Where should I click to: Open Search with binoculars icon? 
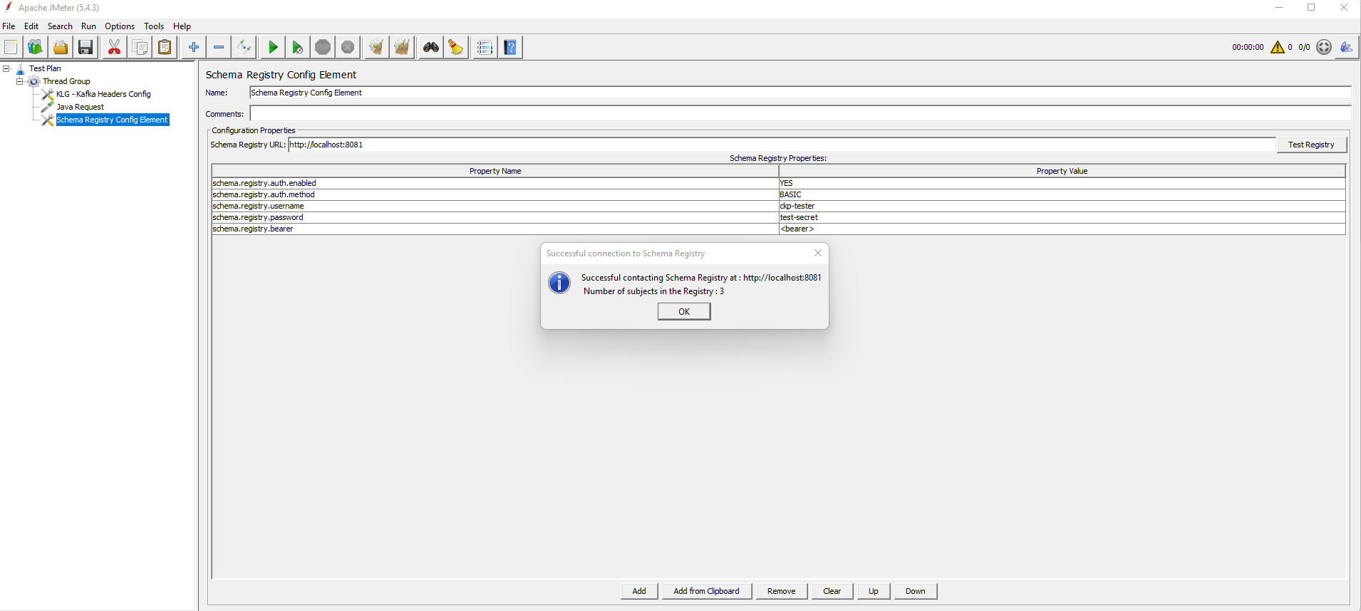point(431,47)
